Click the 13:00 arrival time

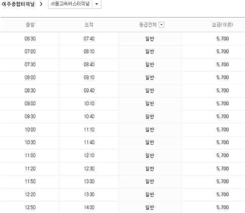(x=89, y=181)
